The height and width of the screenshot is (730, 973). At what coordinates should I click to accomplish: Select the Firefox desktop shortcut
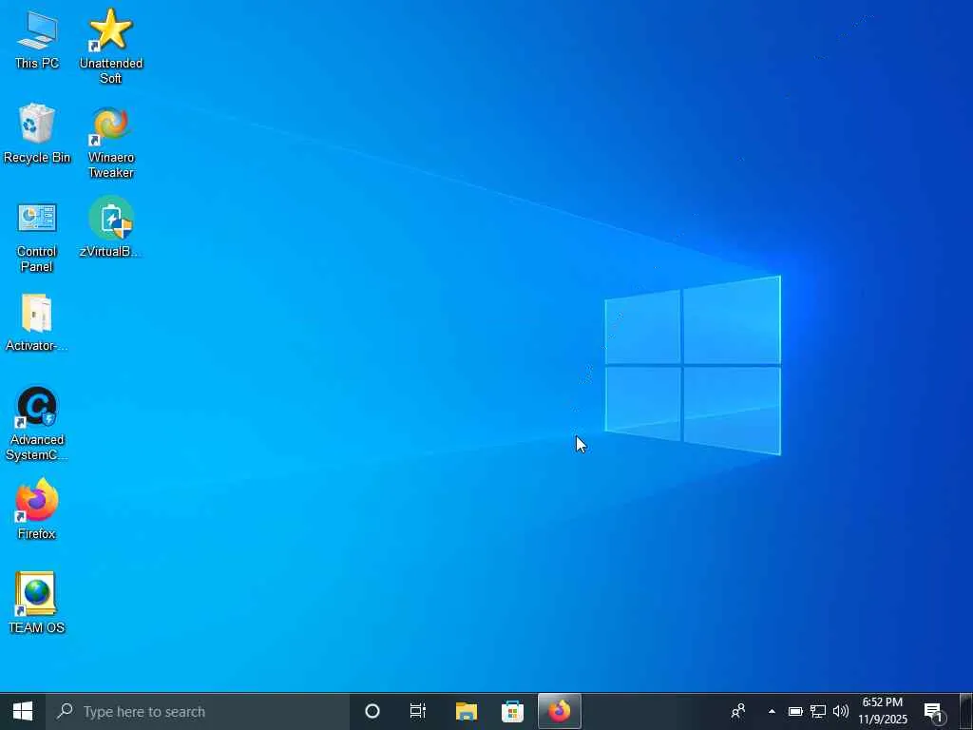(x=37, y=509)
